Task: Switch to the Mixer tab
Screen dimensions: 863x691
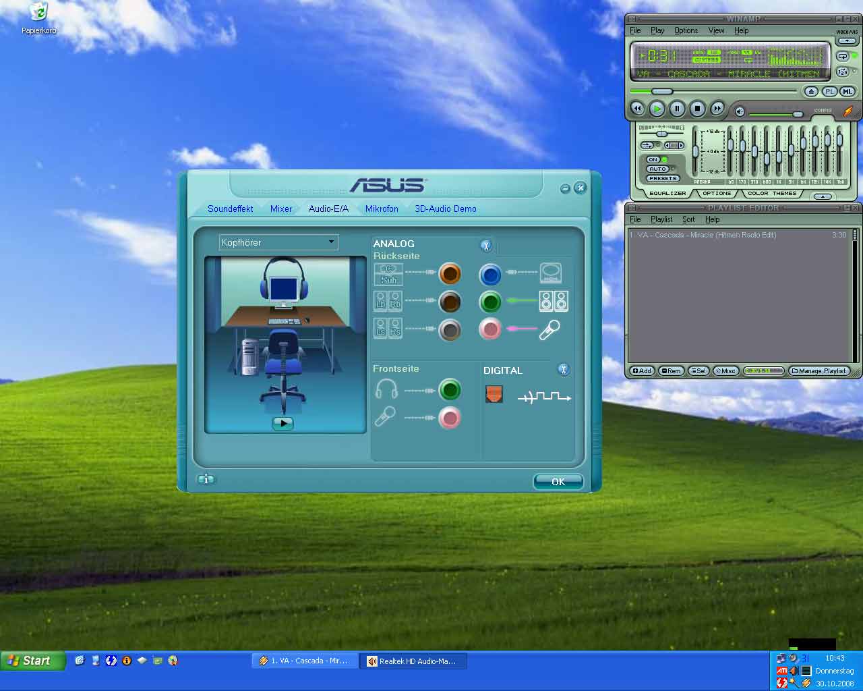Action: [281, 209]
